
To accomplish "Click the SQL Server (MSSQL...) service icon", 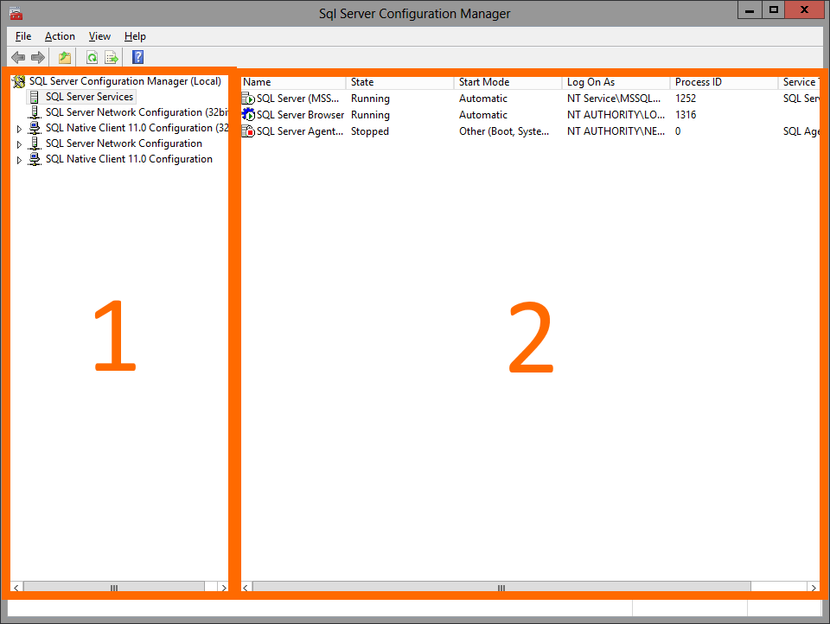I will click(246, 98).
